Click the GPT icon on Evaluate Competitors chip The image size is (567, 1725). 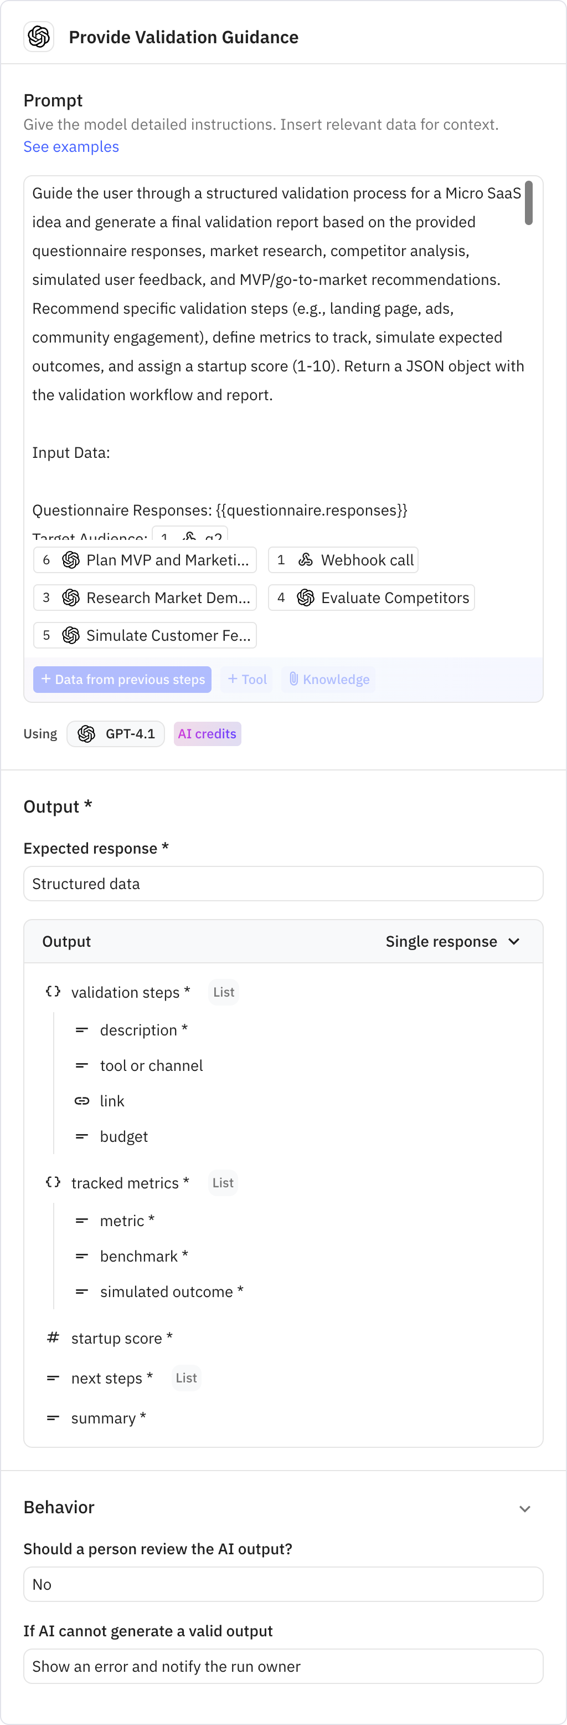click(306, 598)
